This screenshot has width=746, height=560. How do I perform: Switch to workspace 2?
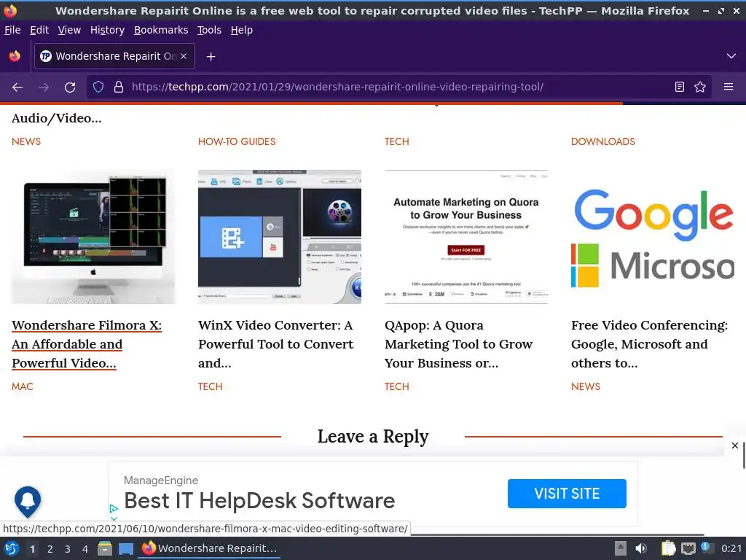pos(50,549)
